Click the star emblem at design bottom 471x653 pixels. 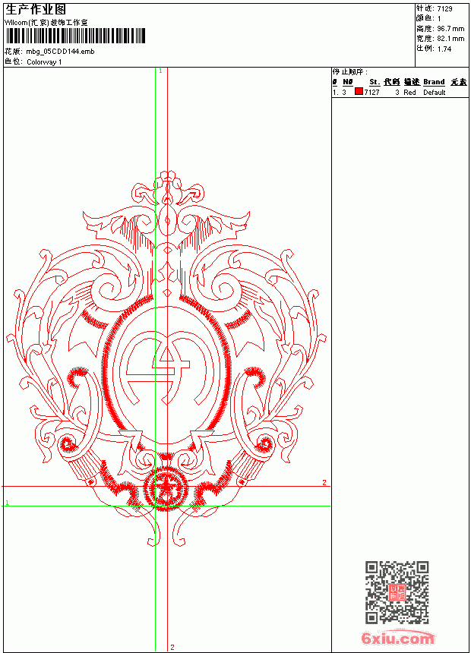(x=166, y=488)
